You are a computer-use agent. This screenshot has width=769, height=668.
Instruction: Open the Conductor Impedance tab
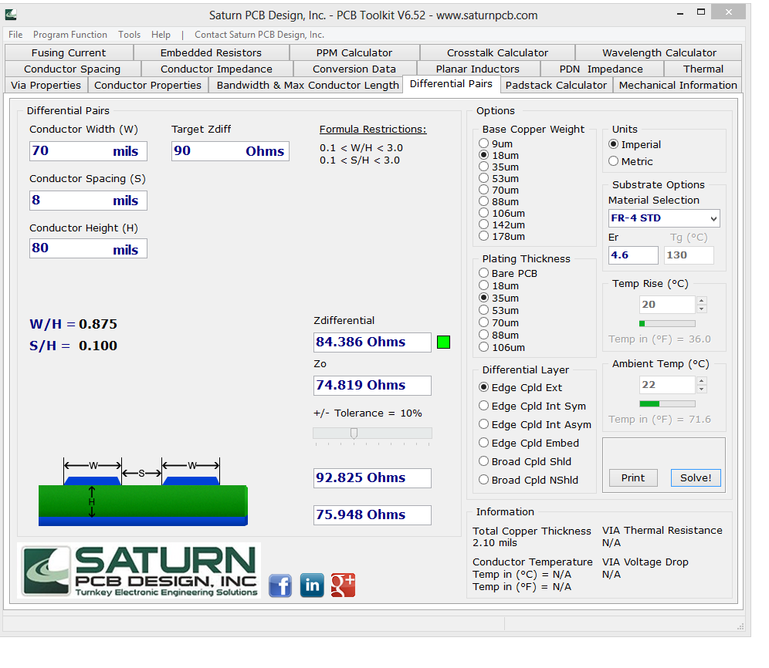pos(216,69)
